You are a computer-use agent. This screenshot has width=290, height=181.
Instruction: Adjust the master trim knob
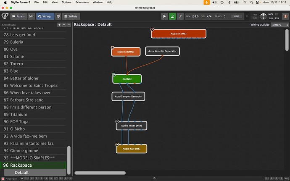[x=263, y=16]
